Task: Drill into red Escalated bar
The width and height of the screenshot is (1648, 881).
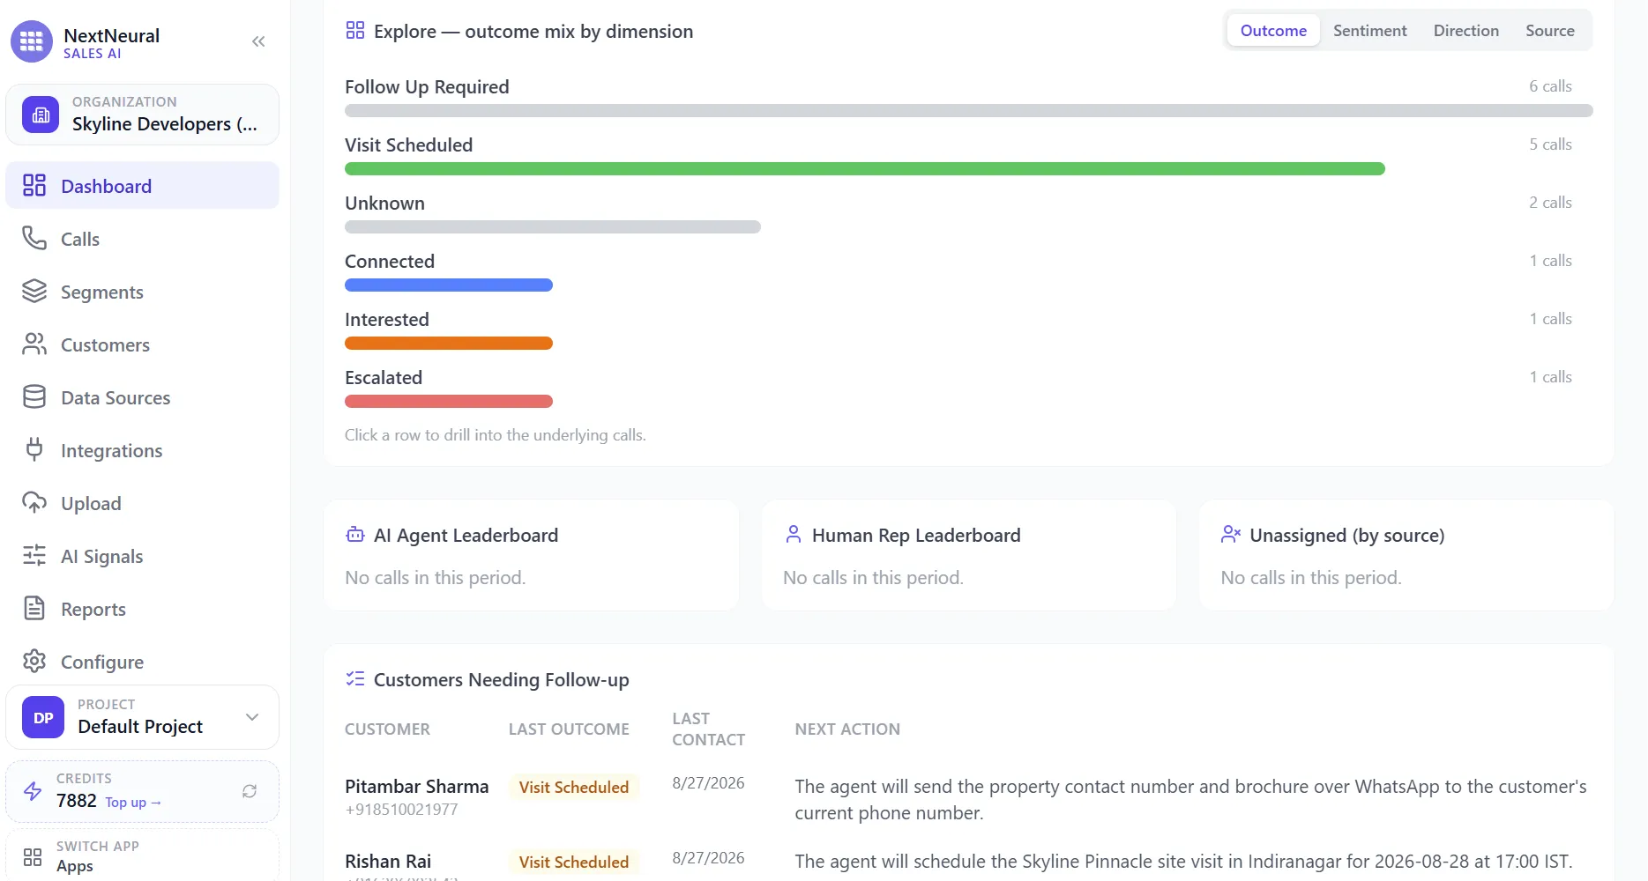Action: coord(448,401)
